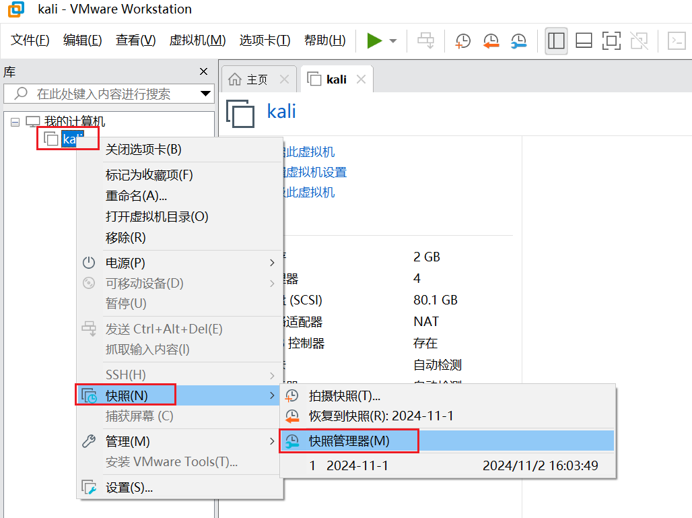Select snapshot 1 2024-11-1 entry

click(x=448, y=465)
